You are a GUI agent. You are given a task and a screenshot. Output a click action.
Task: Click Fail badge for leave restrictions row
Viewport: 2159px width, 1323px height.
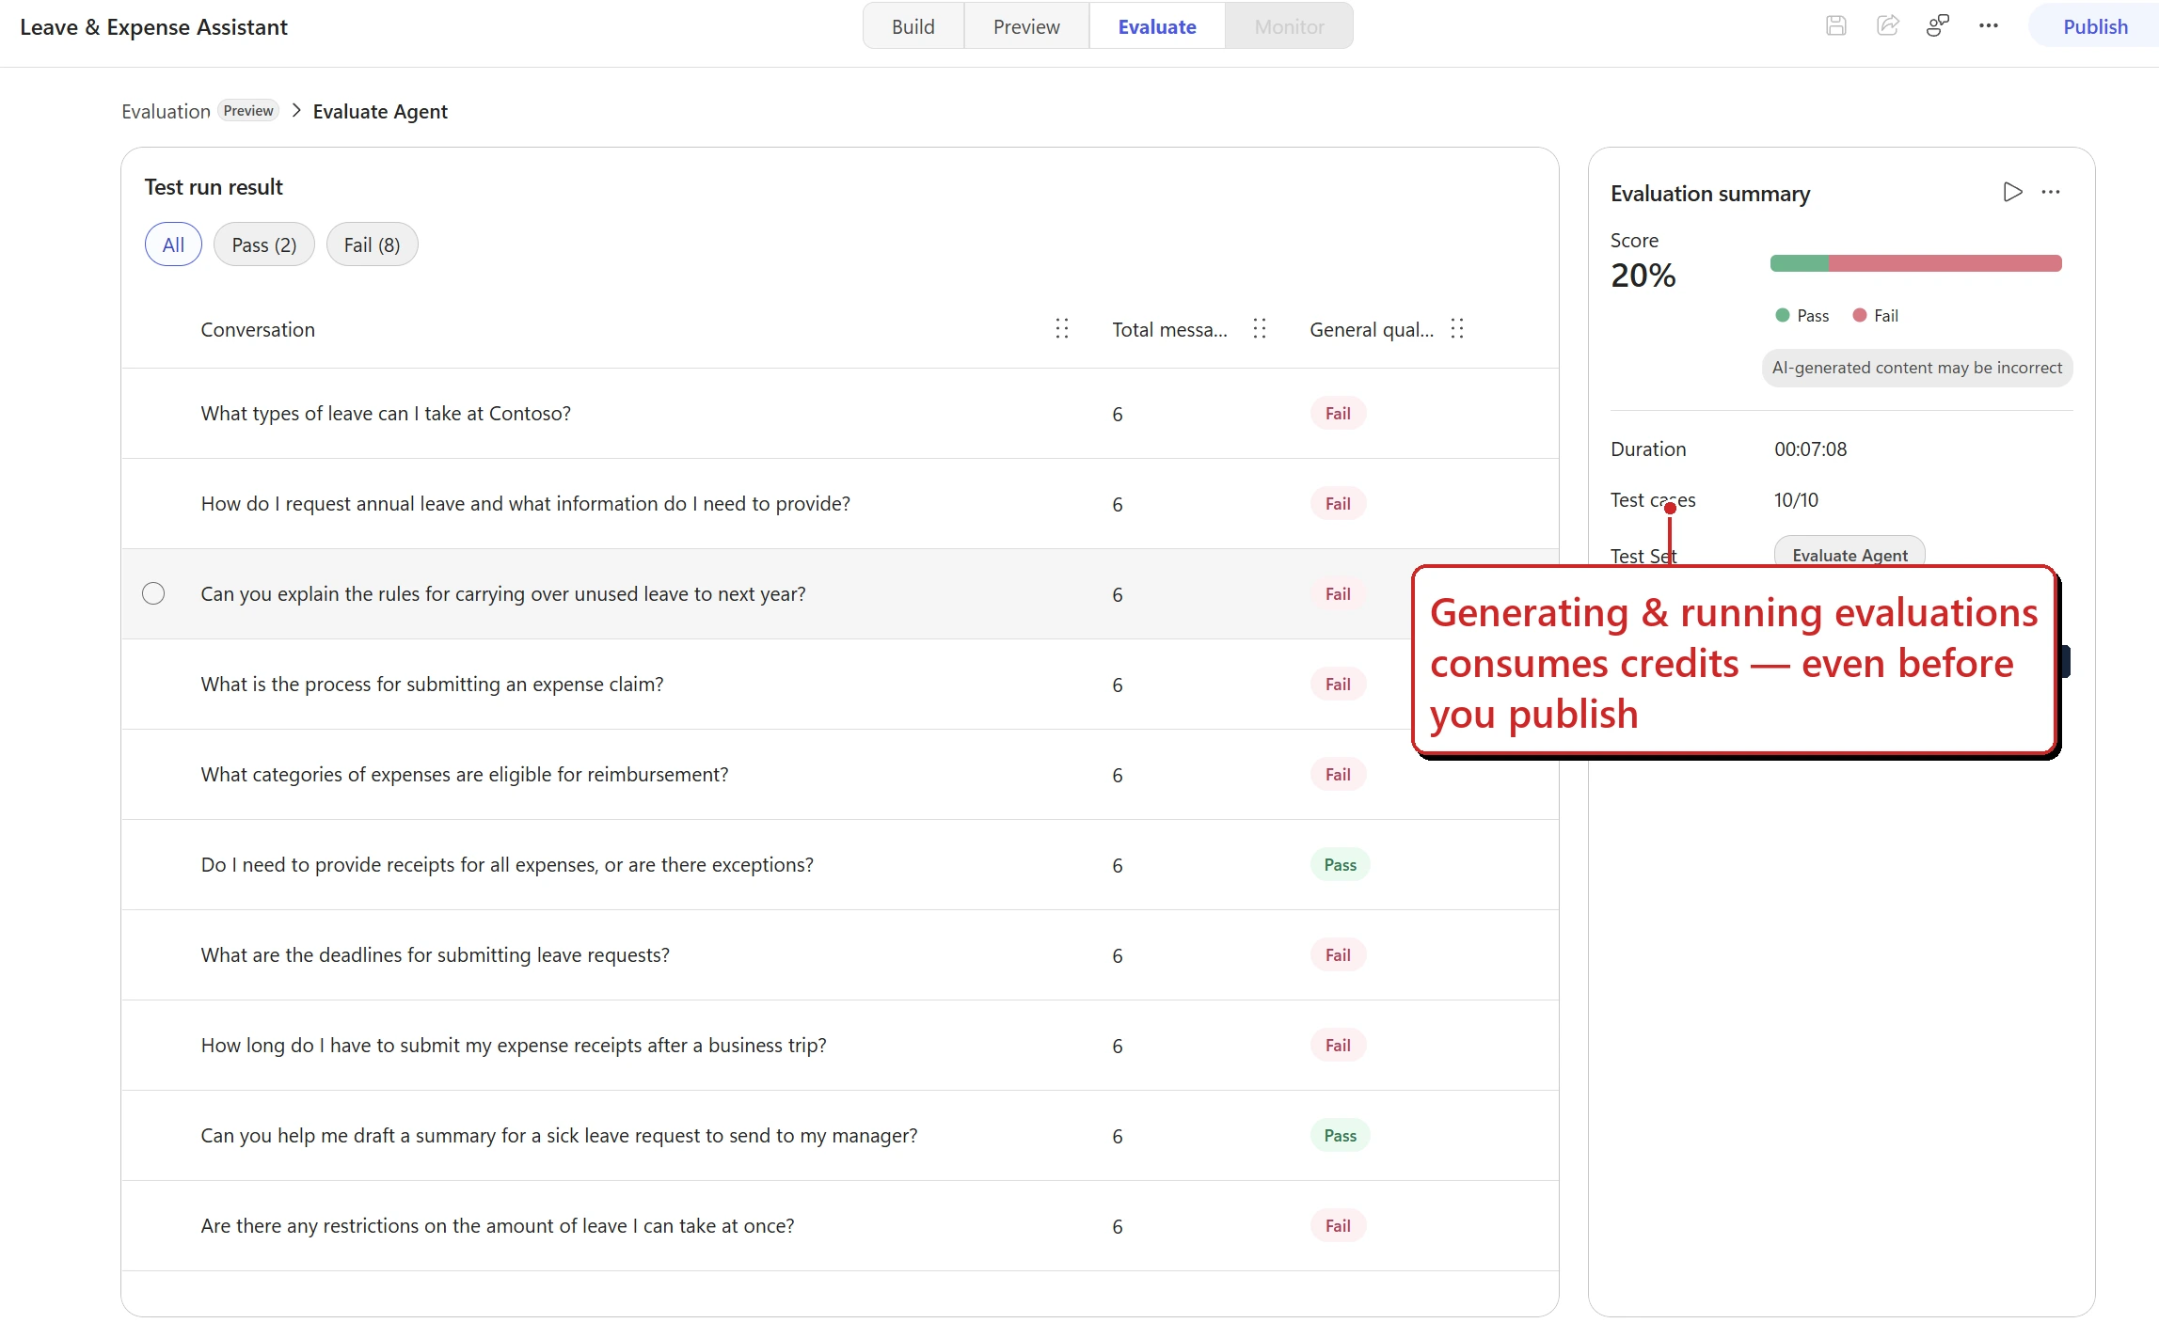1338,1225
